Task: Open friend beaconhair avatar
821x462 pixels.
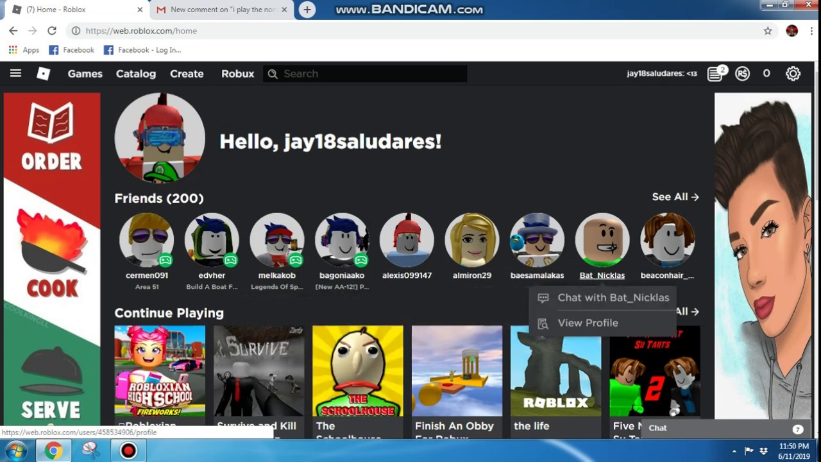Action: pos(668,241)
